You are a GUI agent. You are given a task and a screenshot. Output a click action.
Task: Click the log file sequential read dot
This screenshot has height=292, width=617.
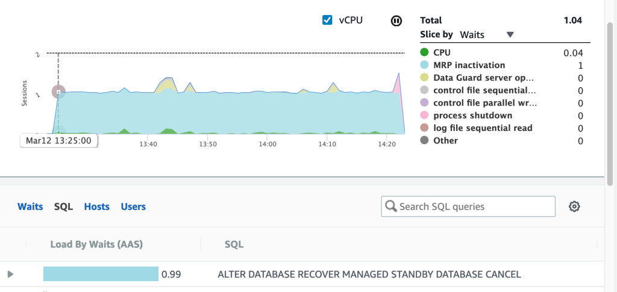tap(425, 129)
